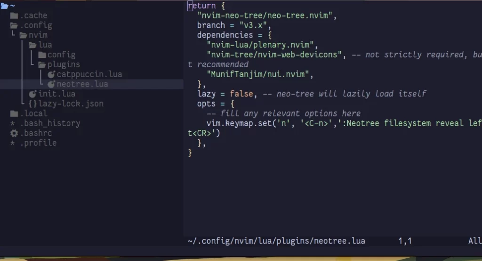Click the gear icon beside .bashrc

[14, 133]
